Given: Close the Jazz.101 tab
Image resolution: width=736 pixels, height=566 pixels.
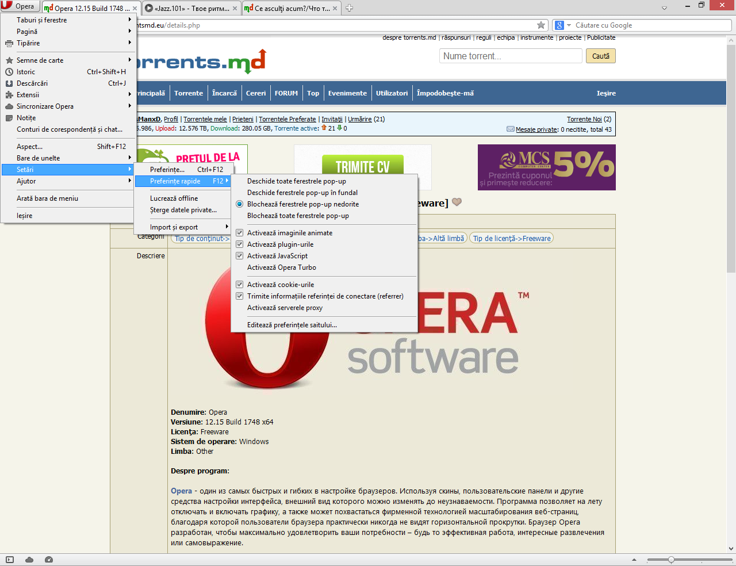Looking at the screenshot, I should pyautogui.click(x=235, y=9).
